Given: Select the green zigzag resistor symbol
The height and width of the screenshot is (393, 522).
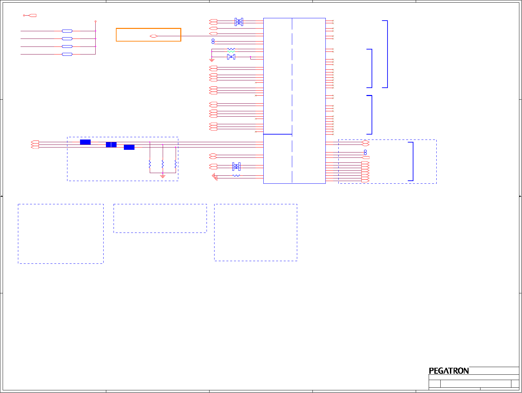Looking at the screenshot, I should click(x=231, y=52).
